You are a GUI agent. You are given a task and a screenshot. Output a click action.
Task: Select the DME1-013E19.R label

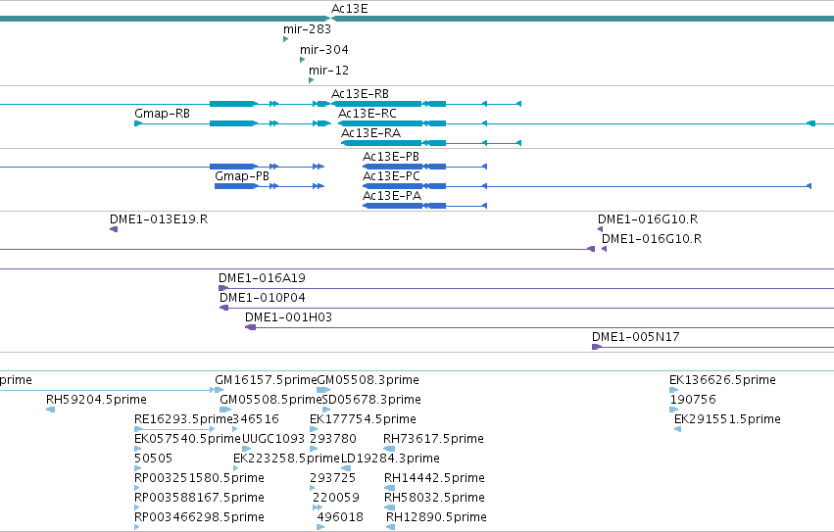tap(159, 219)
